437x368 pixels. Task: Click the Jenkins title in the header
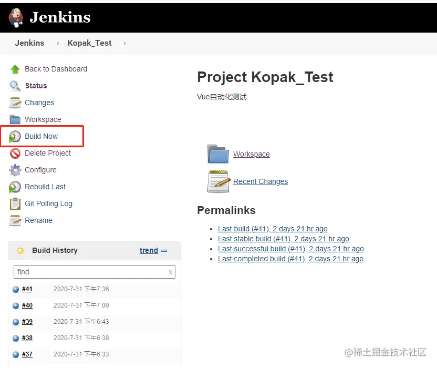coord(60,17)
